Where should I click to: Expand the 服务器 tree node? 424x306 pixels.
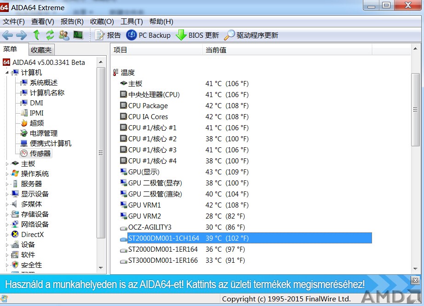7,184
